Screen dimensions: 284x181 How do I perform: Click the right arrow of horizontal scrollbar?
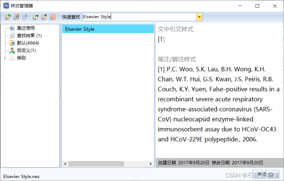tap(151, 164)
